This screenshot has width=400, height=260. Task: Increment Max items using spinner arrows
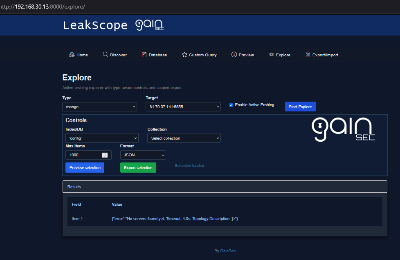tap(105, 154)
